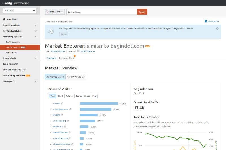Select Referral visits filter
Screen dimensions: 226x150
[69, 96]
